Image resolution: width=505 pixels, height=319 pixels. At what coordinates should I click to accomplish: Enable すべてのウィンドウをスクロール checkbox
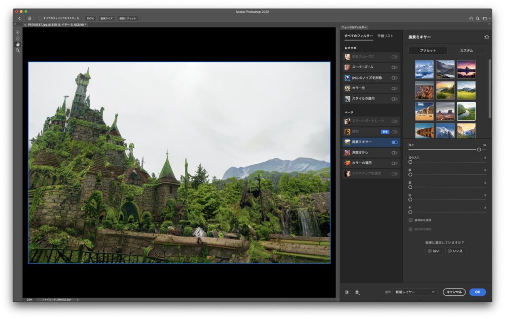40,18
